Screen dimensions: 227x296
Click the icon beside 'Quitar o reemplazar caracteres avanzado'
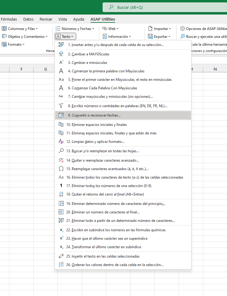tap(61, 160)
